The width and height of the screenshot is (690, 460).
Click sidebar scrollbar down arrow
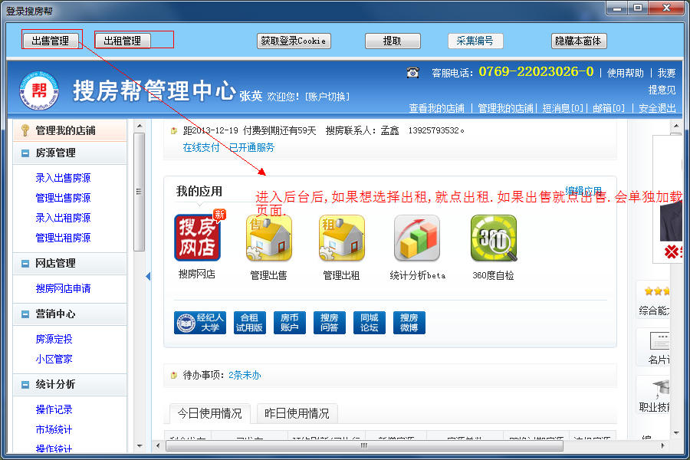(x=140, y=446)
